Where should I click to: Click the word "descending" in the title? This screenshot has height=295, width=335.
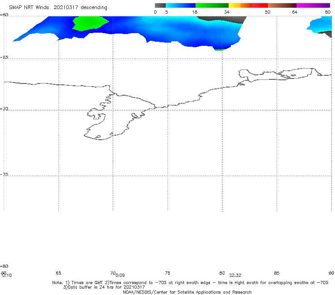[x=94, y=8]
